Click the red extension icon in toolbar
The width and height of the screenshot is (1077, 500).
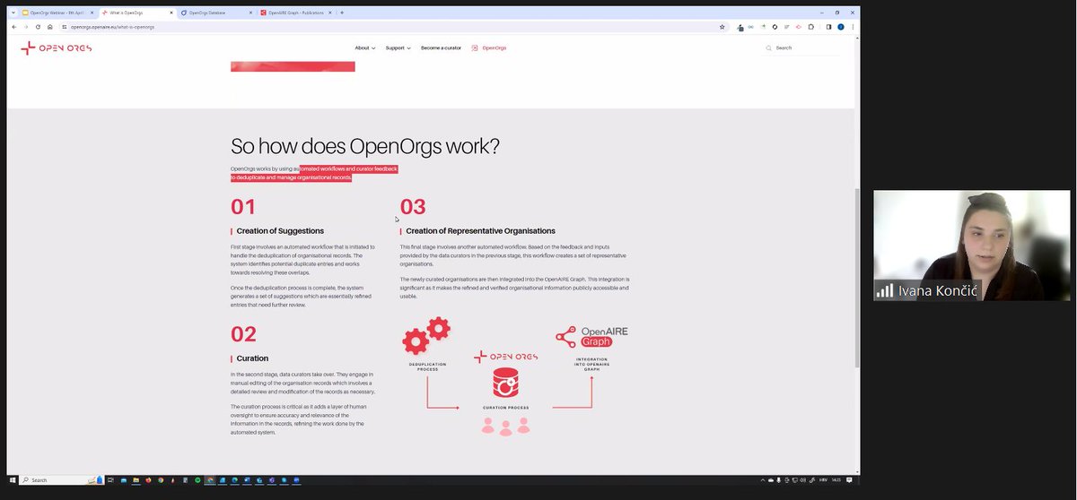click(798, 27)
